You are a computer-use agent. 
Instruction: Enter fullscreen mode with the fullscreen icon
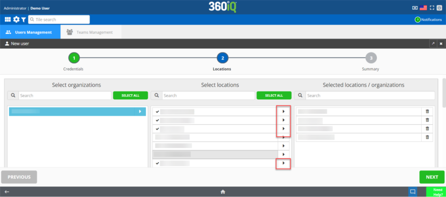pos(432,8)
